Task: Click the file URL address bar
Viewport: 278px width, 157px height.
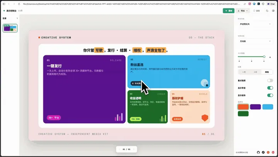Action: click(131, 4)
